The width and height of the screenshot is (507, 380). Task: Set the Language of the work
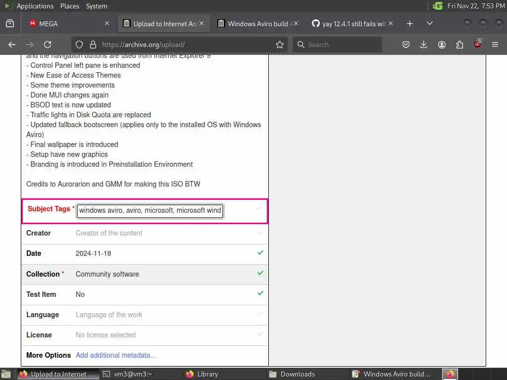pyautogui.click(x=109, y=315)
